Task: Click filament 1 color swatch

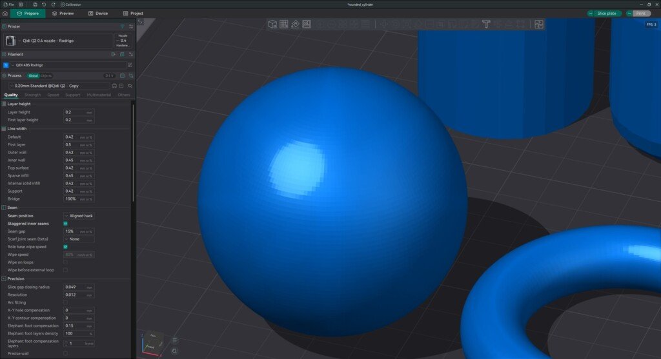Action: click(x=6, y=65)
